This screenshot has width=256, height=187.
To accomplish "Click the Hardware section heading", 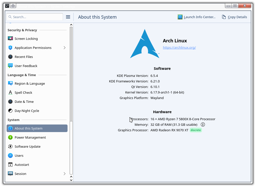I will pos(162,112).
